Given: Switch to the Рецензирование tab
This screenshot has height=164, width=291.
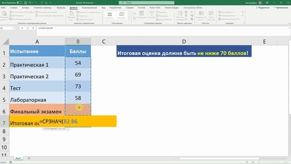Looking at the screenshot, I should pos(90,8).
